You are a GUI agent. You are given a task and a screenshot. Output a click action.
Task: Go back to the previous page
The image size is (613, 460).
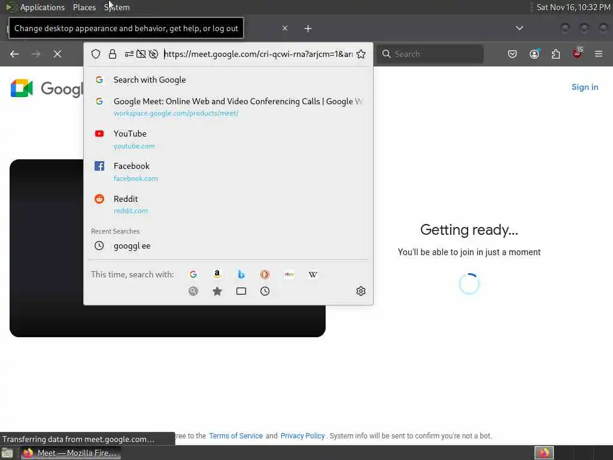tap(14, 54)
